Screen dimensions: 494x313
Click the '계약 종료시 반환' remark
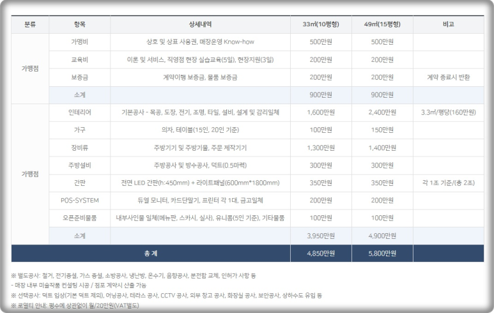click(x=449, y=77)
